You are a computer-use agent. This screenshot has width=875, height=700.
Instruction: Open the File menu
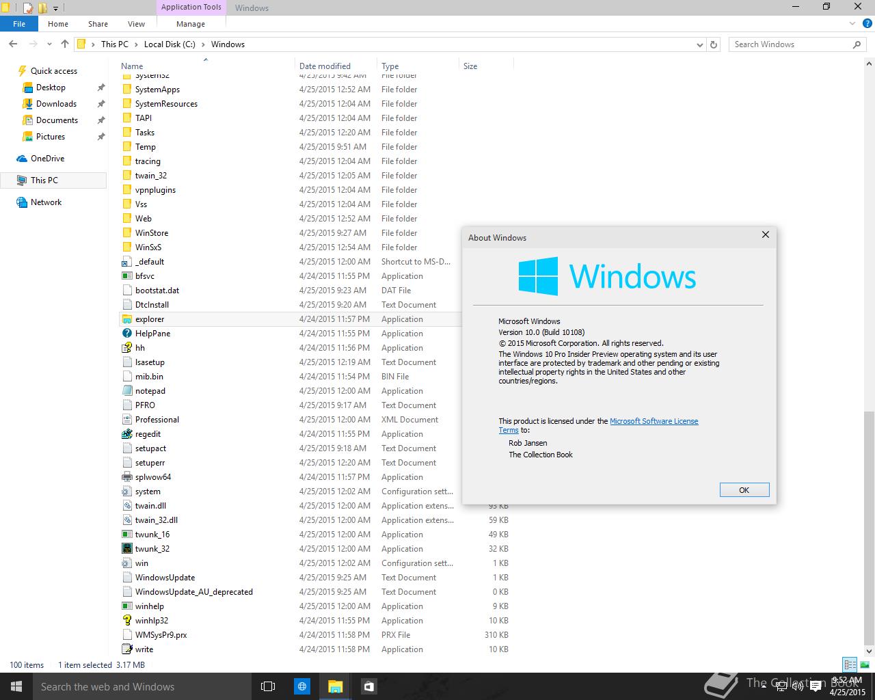tap(19, 24)
